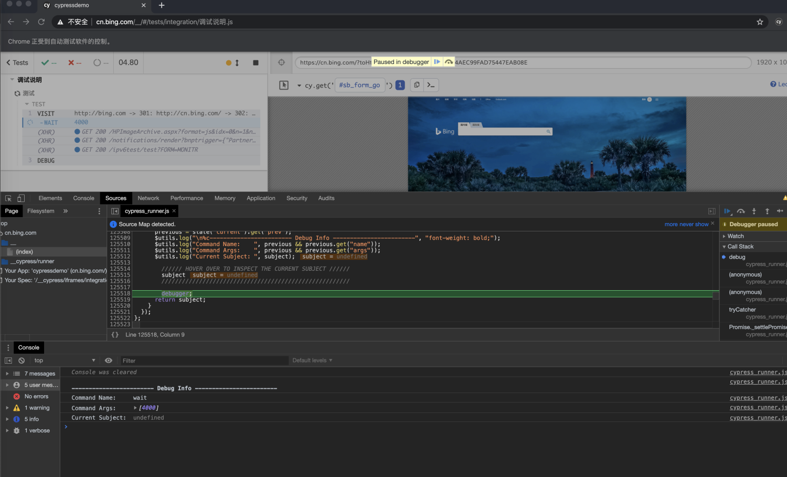Viewport: 787px width, 477px height.
Task: Hide the Sources navigator pane
Action: 115,211
